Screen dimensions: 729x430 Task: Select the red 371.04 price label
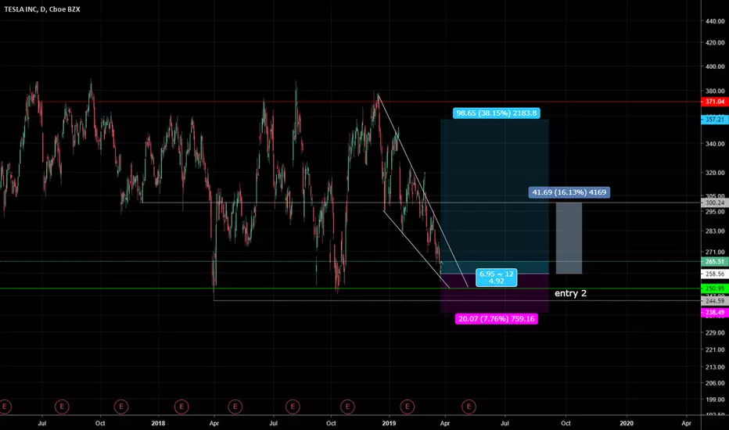715,102
